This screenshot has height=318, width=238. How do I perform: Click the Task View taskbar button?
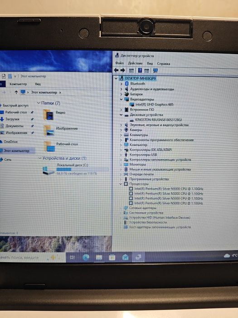(x=72, y=258)
